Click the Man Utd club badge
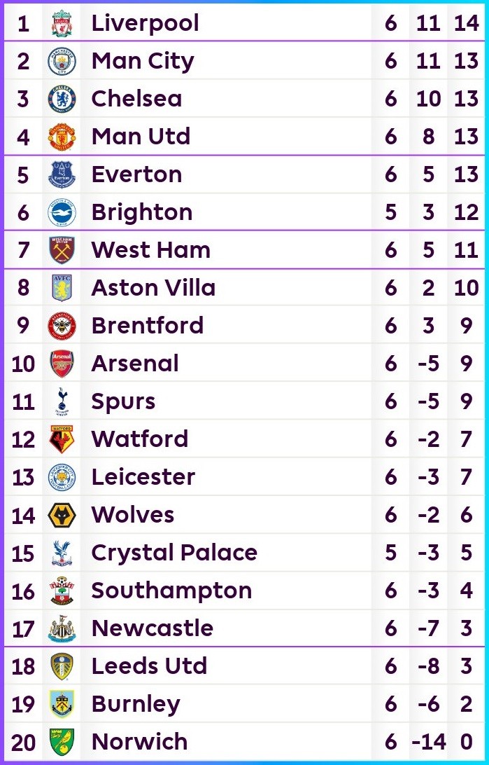489x765 pixels. pyautogui.click(x=62, y=137)
